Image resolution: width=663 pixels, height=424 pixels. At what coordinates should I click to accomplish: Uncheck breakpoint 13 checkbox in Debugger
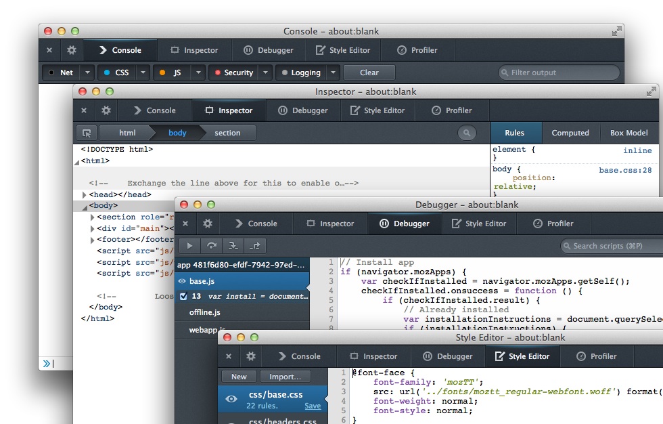pyautogui.click(x=183, y=296)
